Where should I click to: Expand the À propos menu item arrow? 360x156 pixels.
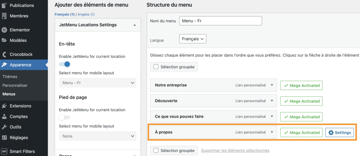pos(272,132)
